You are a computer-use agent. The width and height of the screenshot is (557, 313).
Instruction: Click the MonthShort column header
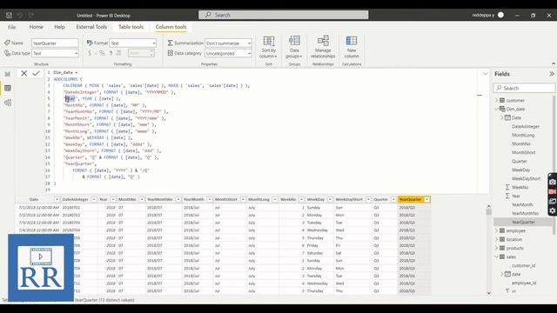pos(226,199)
